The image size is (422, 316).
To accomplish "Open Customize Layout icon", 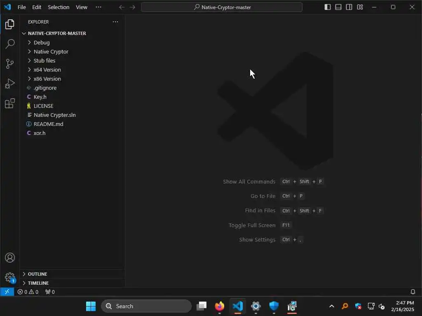I will click(x=360, y=7).
